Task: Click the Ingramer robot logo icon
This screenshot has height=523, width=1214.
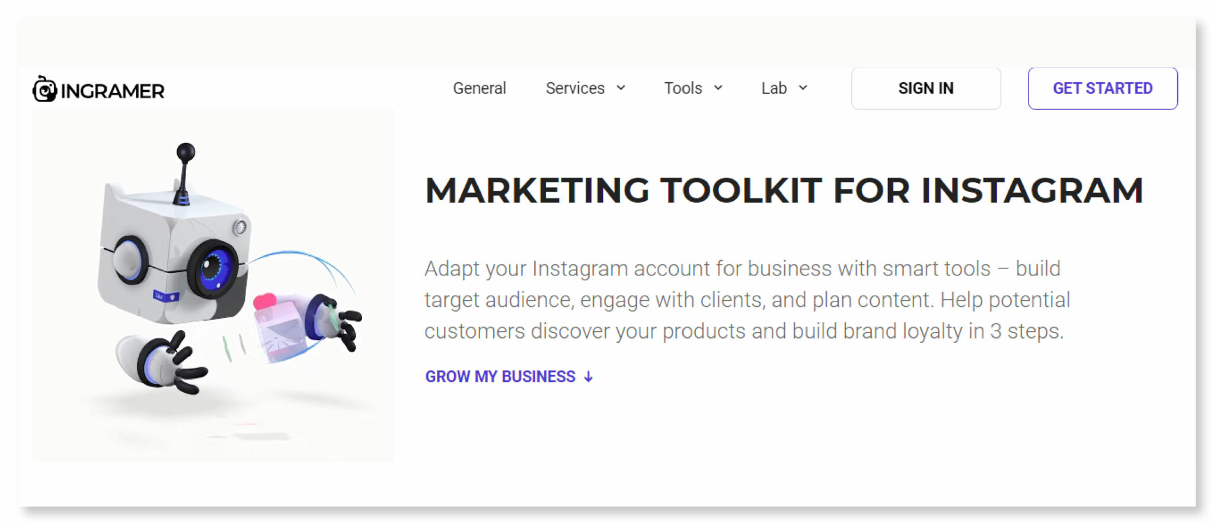Action: [x=45, y=89]
